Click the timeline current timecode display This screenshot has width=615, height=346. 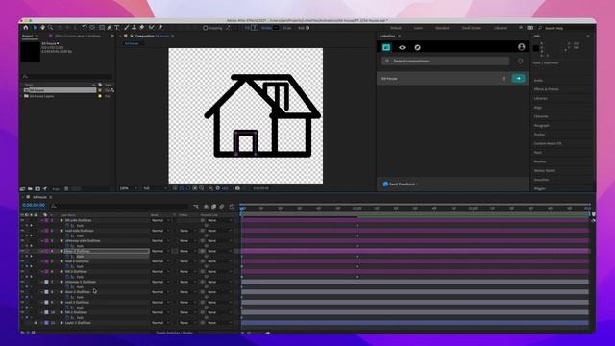tap(34, 205)
